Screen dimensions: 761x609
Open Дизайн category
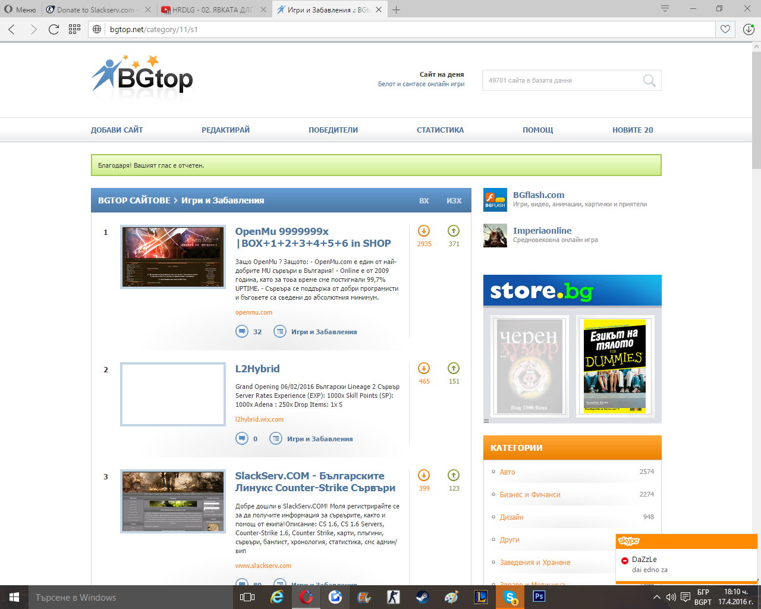(512, 517)
